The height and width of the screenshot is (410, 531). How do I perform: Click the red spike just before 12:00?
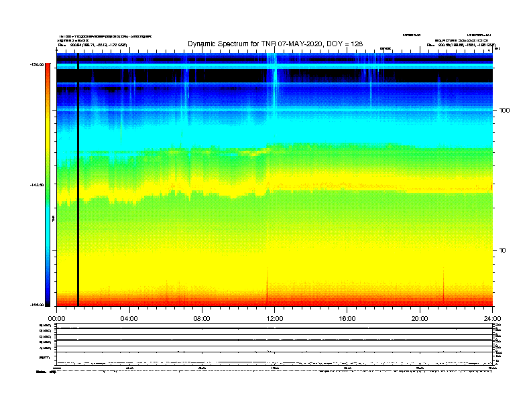tap(268, 286)
